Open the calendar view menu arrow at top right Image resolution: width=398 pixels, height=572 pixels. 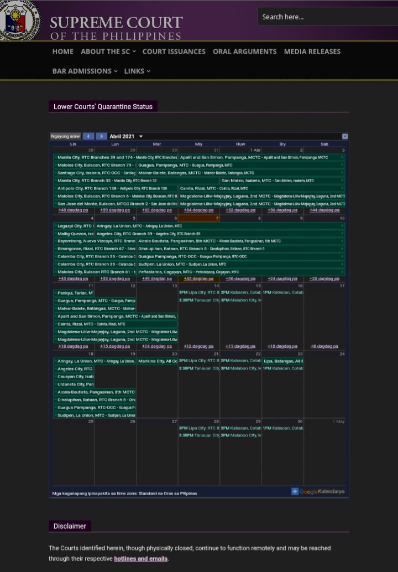pos(344,136)
